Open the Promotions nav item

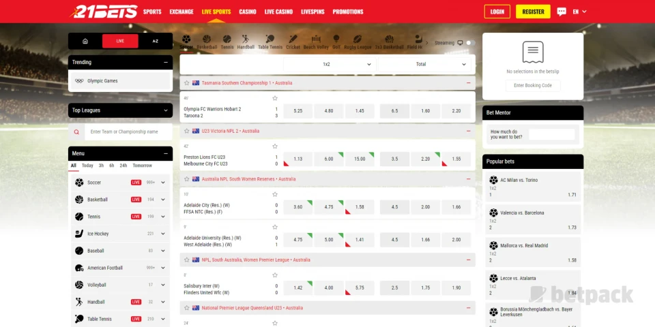pos(348,12)
